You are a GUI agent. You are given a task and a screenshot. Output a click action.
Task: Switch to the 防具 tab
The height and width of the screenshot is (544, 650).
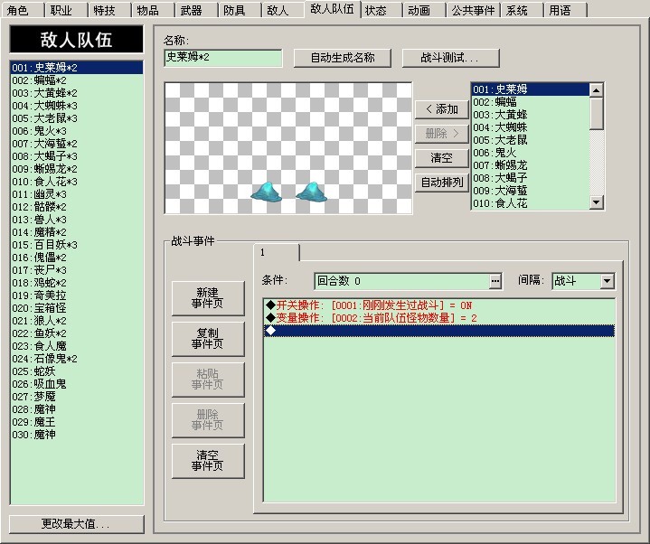coord(240,10)
